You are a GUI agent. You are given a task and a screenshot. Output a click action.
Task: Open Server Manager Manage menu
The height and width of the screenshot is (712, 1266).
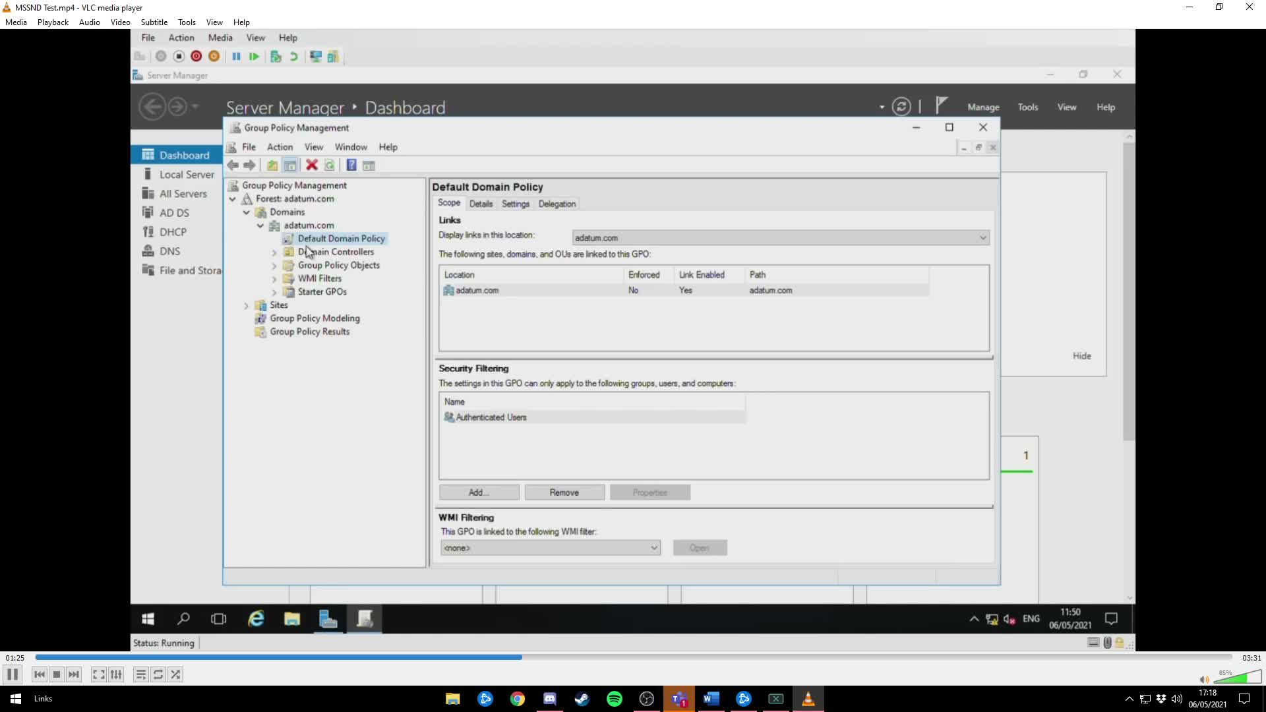pyautogui.click(x=983, y=107)
